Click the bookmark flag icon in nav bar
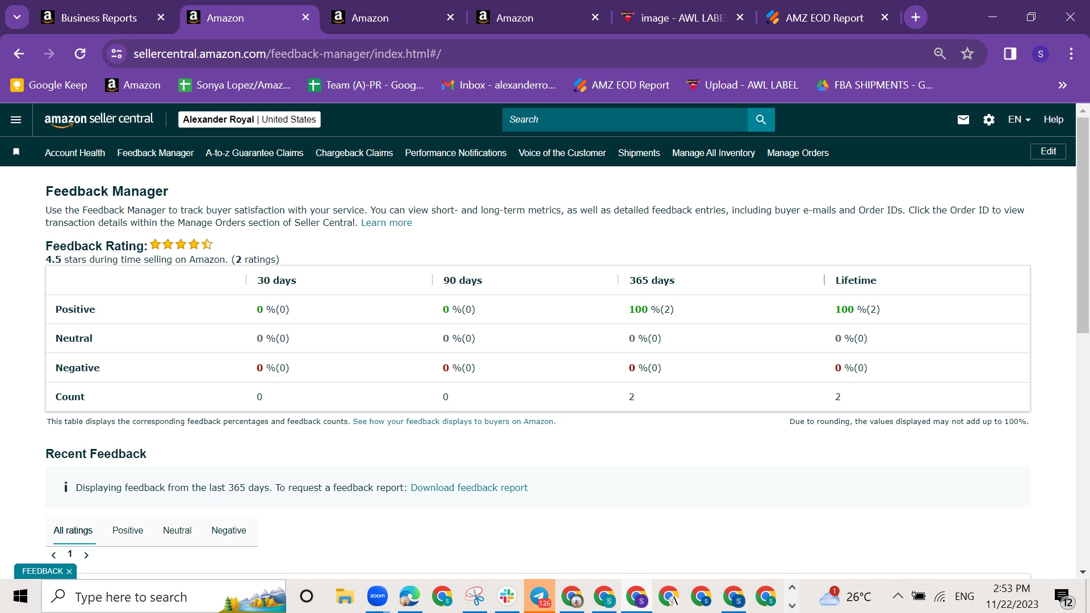 coord(16,152)
